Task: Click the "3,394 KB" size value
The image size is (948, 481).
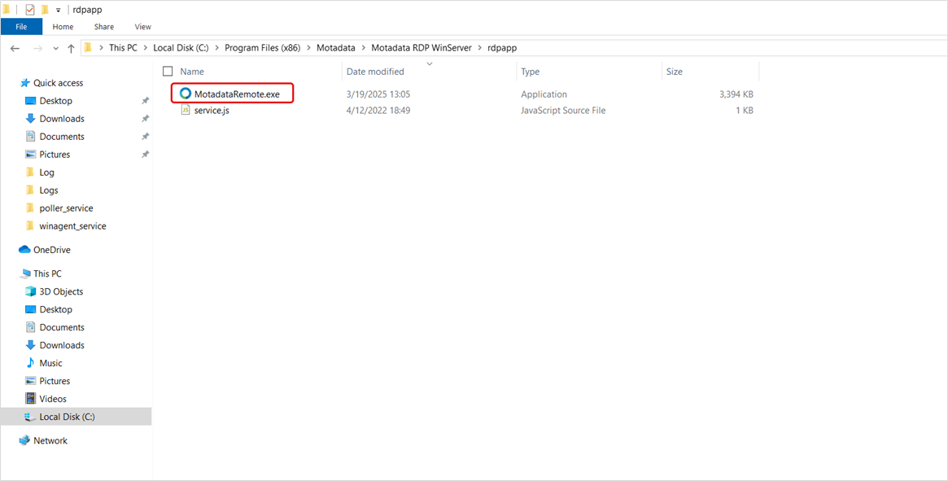Action: (735, 94)
